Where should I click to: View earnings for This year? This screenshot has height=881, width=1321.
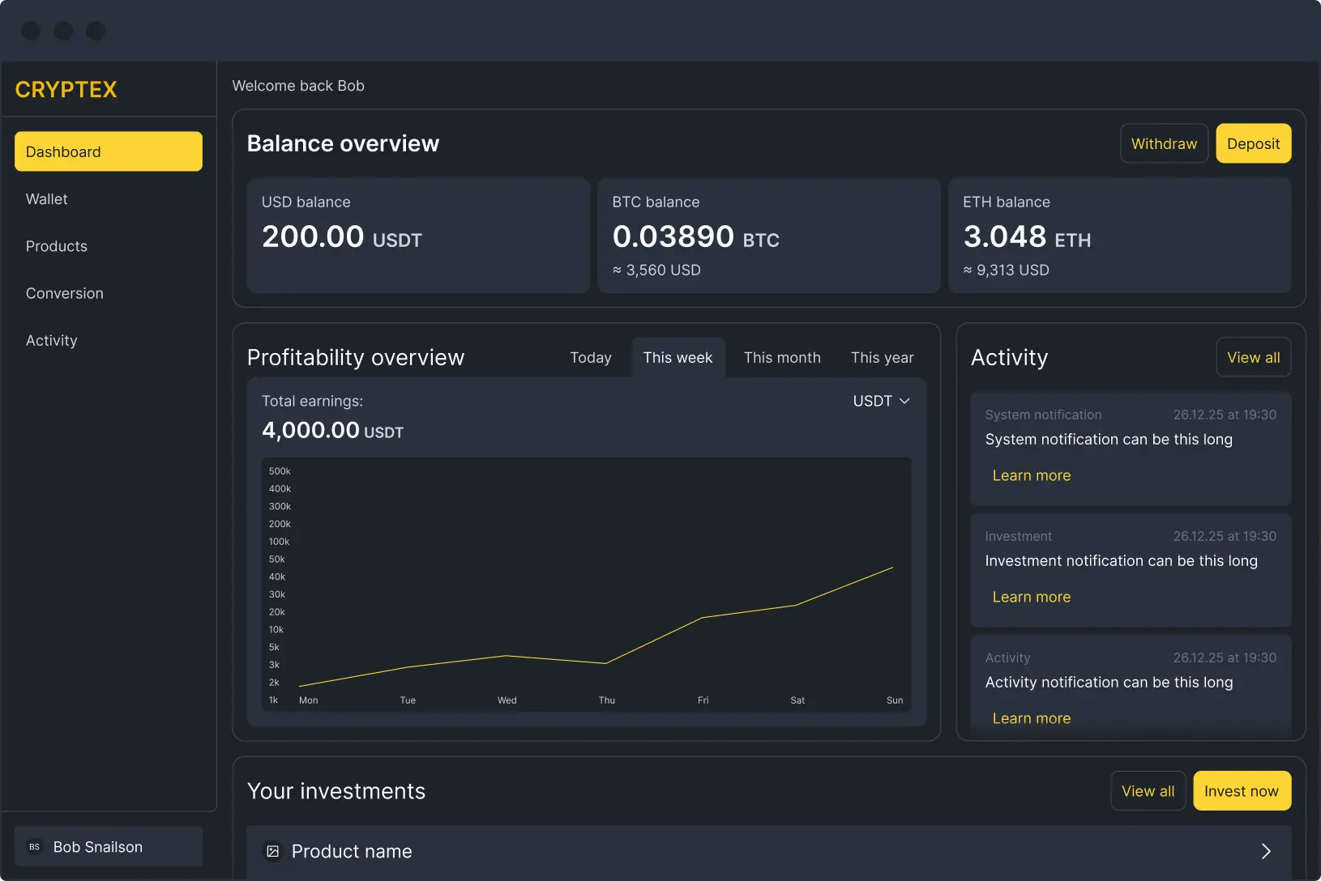coord(882,357)
